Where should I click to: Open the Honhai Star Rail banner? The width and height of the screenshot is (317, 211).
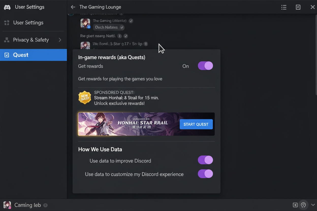146,124
